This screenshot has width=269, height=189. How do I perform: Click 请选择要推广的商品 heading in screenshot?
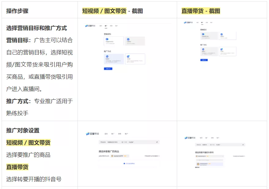109,152
